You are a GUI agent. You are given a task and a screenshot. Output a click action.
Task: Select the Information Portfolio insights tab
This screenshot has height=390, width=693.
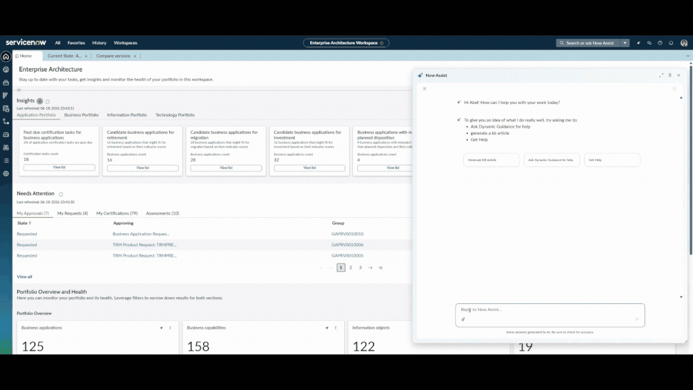pos(127,115)
